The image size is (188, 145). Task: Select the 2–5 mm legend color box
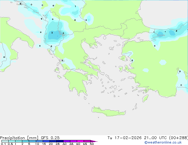tap(26, 141)
